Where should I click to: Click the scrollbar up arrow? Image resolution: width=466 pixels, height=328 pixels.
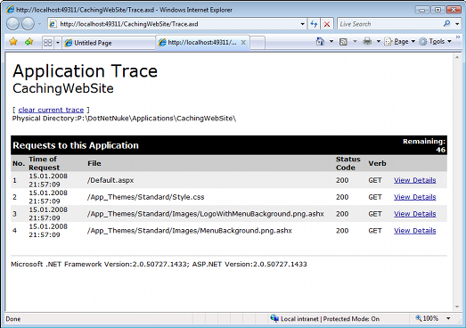(457, 57)
